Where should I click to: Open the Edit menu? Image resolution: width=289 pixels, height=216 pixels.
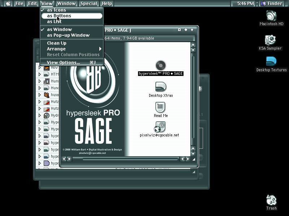33,4
